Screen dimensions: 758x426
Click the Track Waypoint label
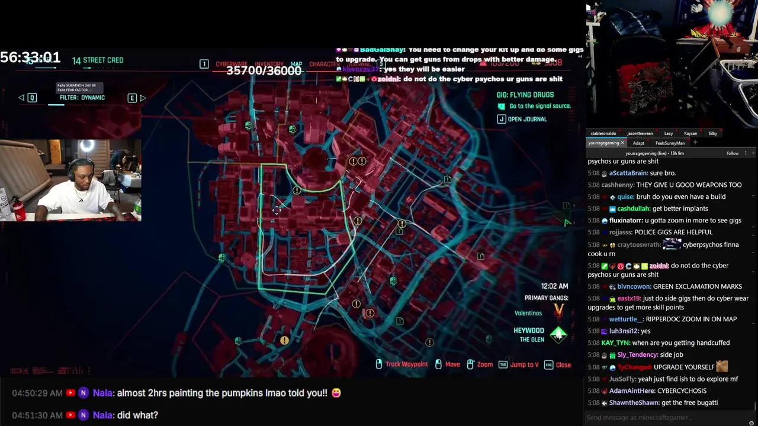[407, 364]
